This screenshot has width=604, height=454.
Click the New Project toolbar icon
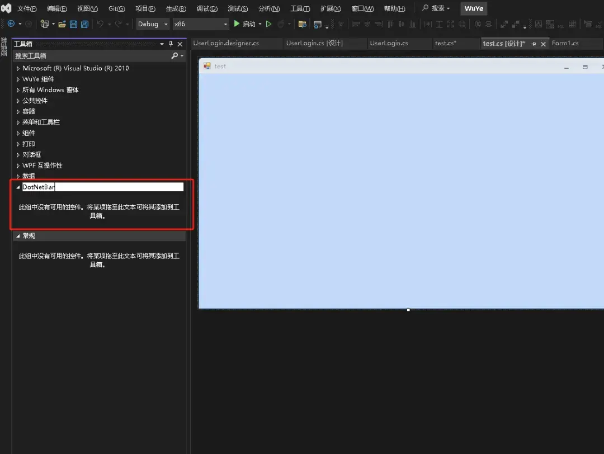point(45,24)
